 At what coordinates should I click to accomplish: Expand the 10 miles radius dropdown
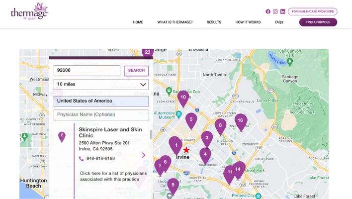(101, 85)
